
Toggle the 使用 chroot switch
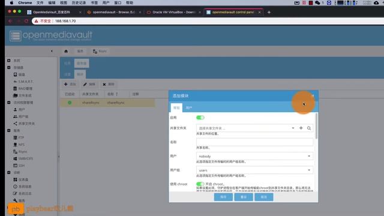click(x=200, y=184)
